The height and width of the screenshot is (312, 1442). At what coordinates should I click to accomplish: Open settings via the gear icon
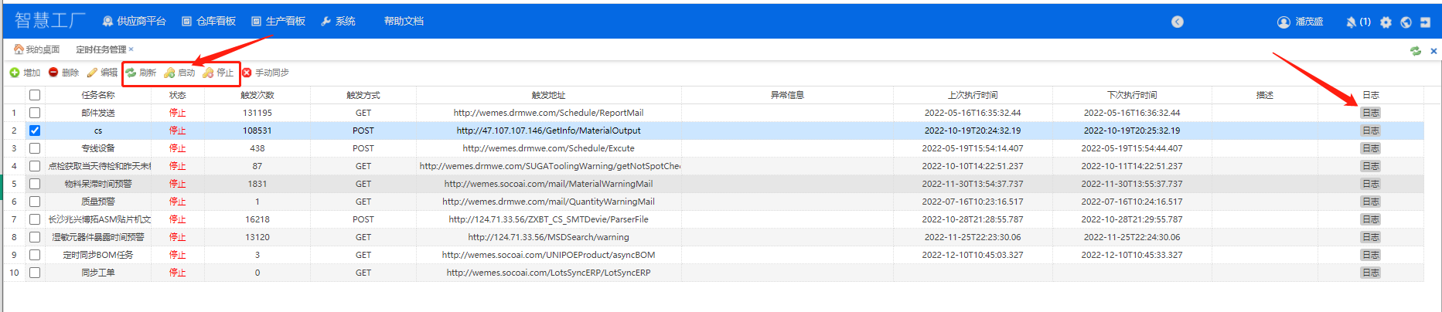tap(1386, 22)
